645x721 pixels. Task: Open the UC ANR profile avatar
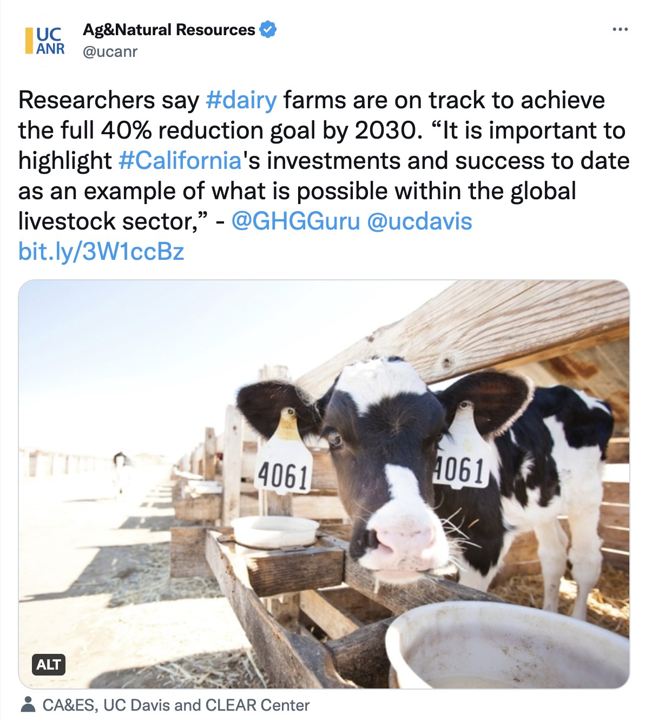44,41
